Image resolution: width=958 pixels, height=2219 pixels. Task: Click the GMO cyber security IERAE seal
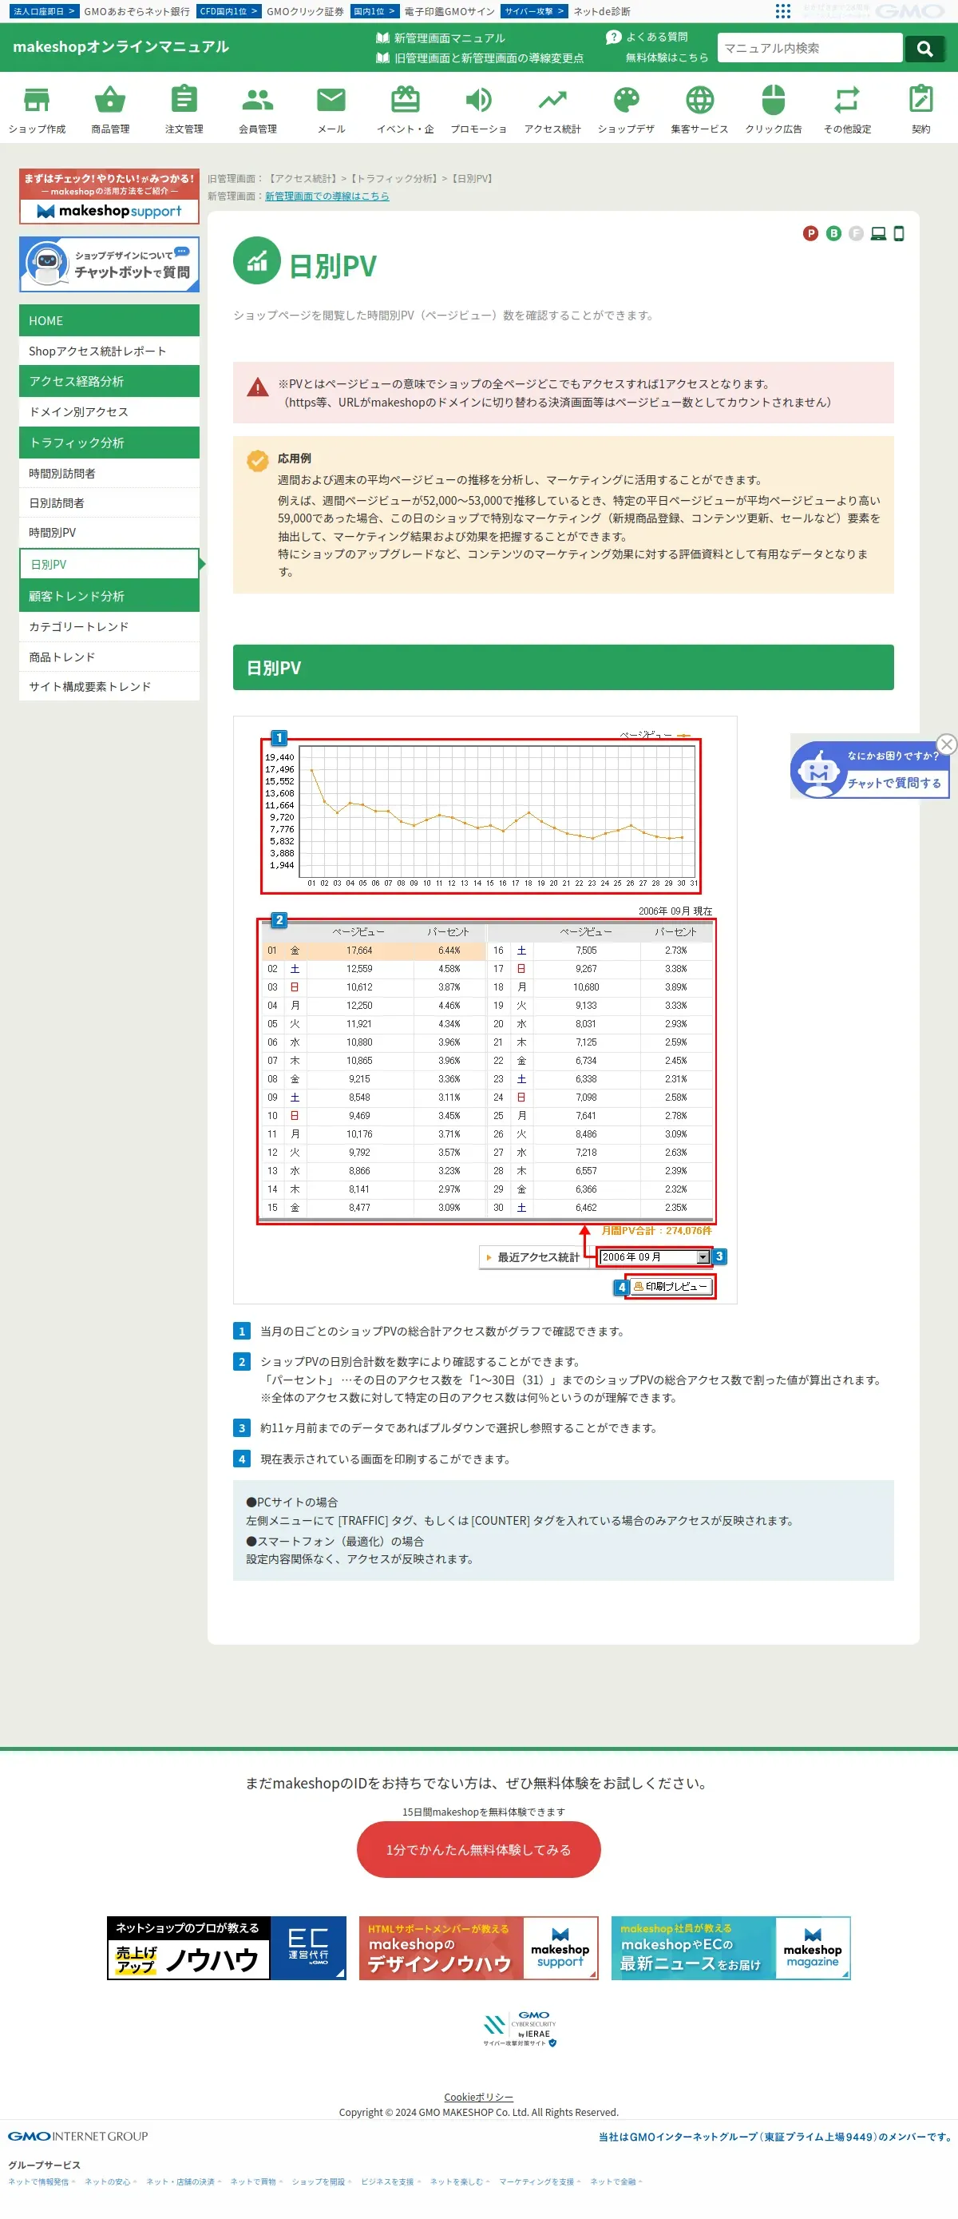tap(520, 2029)
